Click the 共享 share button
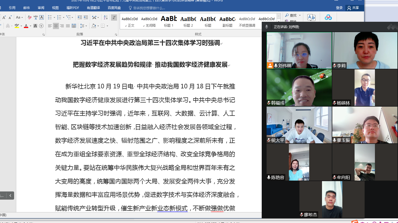The width and height of the screenshot is (398, 223). [353, 8]
